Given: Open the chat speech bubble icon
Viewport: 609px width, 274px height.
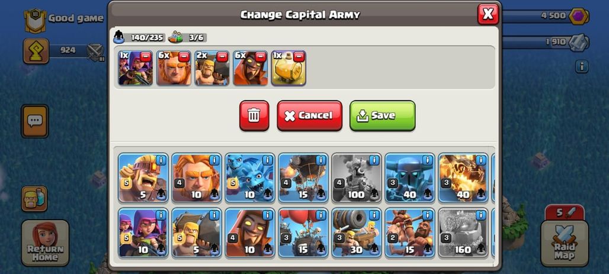Looking at the screenshot, I should point(34,121).
